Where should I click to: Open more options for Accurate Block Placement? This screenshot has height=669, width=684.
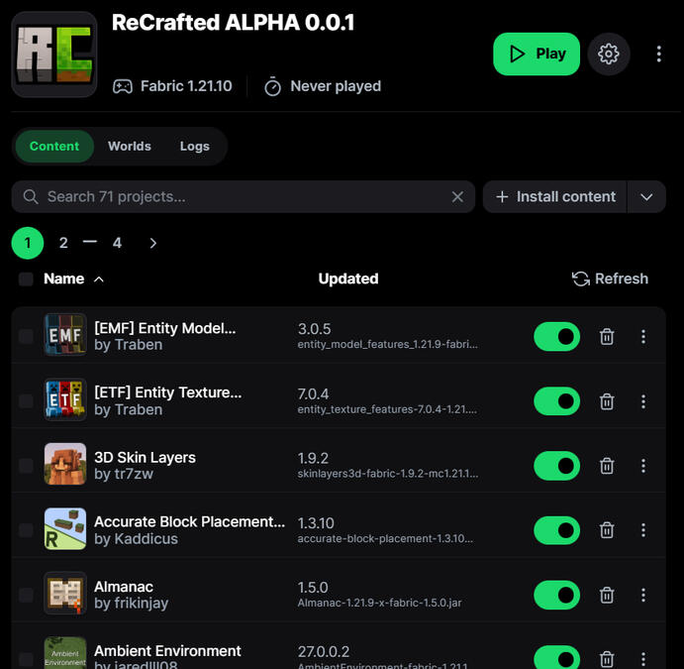coord(643,530)
